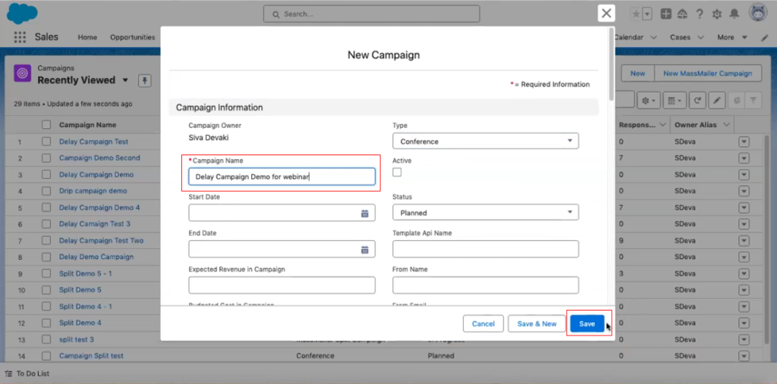Click the New campaign button
777x384 pixels.
[637, 73]
